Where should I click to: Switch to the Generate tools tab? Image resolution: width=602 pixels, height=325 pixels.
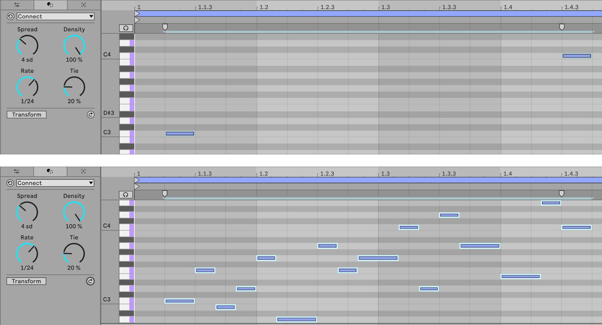coord(83,5)
